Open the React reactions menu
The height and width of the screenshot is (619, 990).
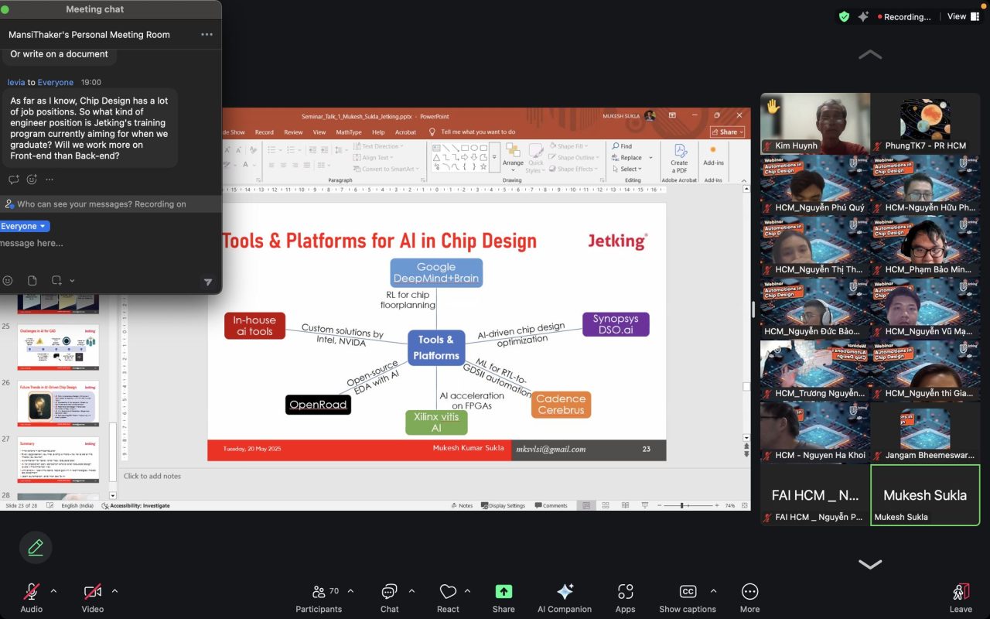[448, 597]
